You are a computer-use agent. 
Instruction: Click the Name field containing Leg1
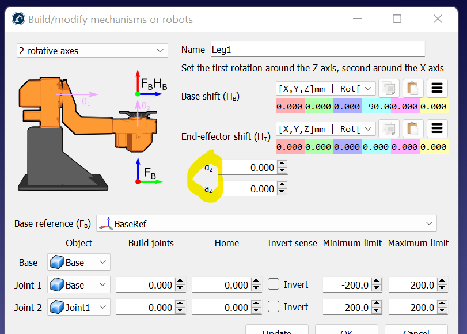click(317, 50)
